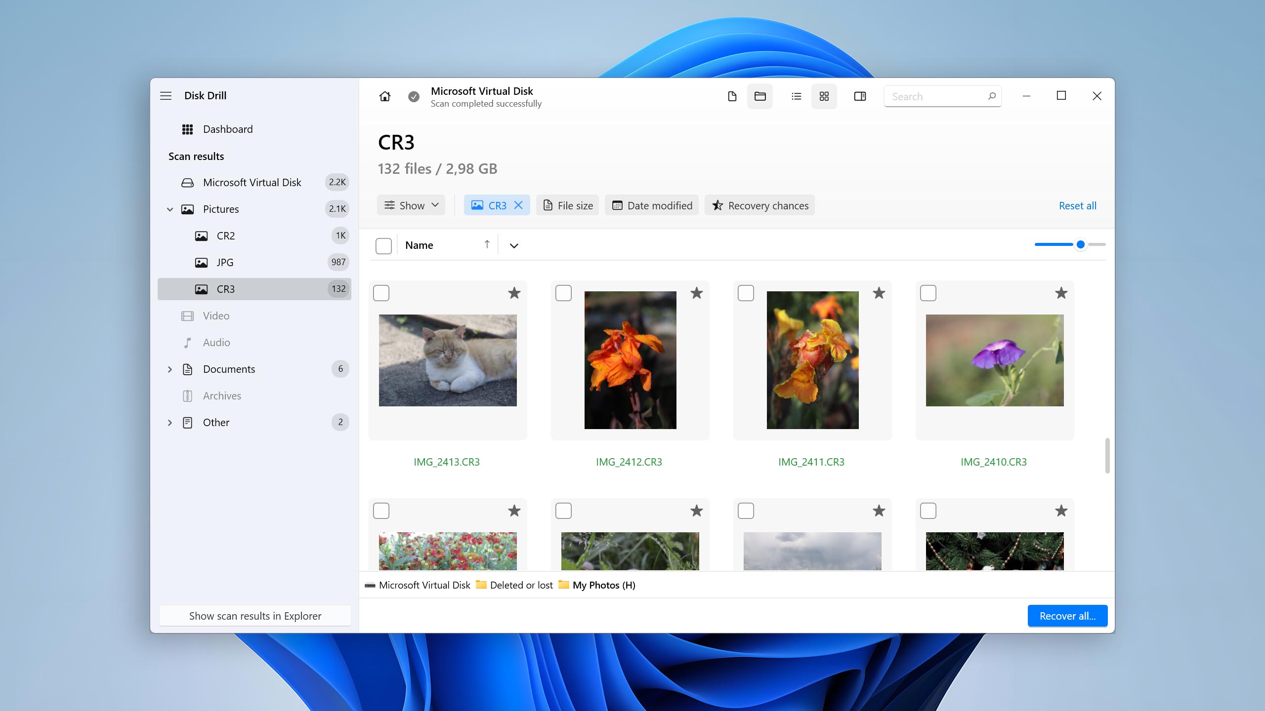Switch to the folder view icon
The height and width of the screenshot is (711, 1265).
pos(760,96)
